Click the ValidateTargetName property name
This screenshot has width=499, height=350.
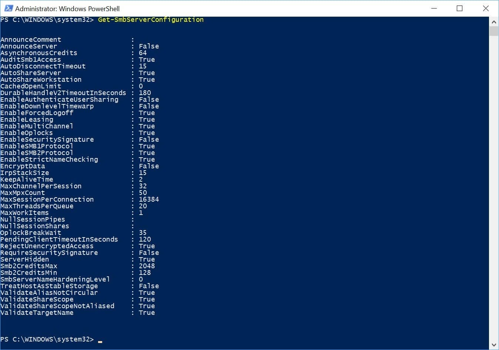click(37, 313)
